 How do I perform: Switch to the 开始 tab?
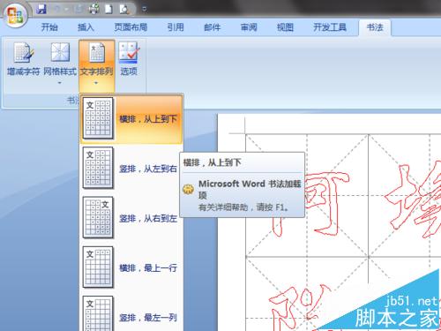49,27
